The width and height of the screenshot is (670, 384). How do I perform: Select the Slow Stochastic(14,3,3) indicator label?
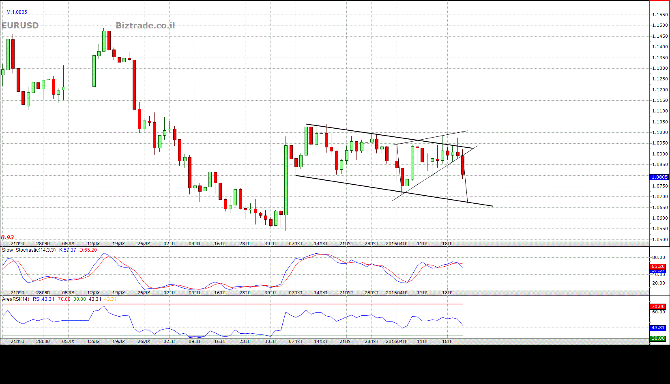pyautogui.click(x=29, y=250)
